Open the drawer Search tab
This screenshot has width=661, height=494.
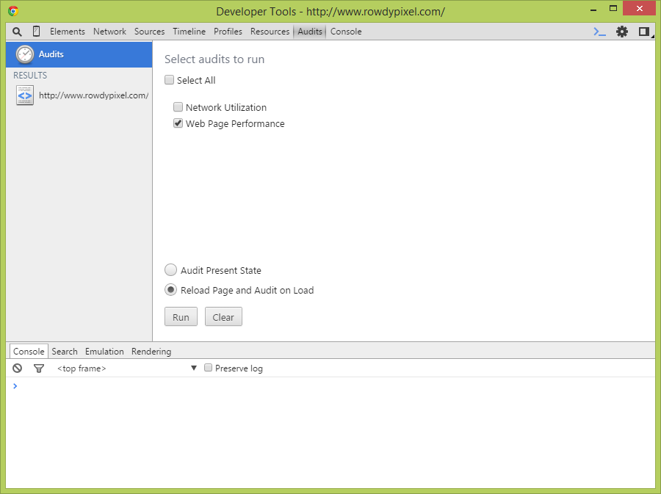[65, 352]
